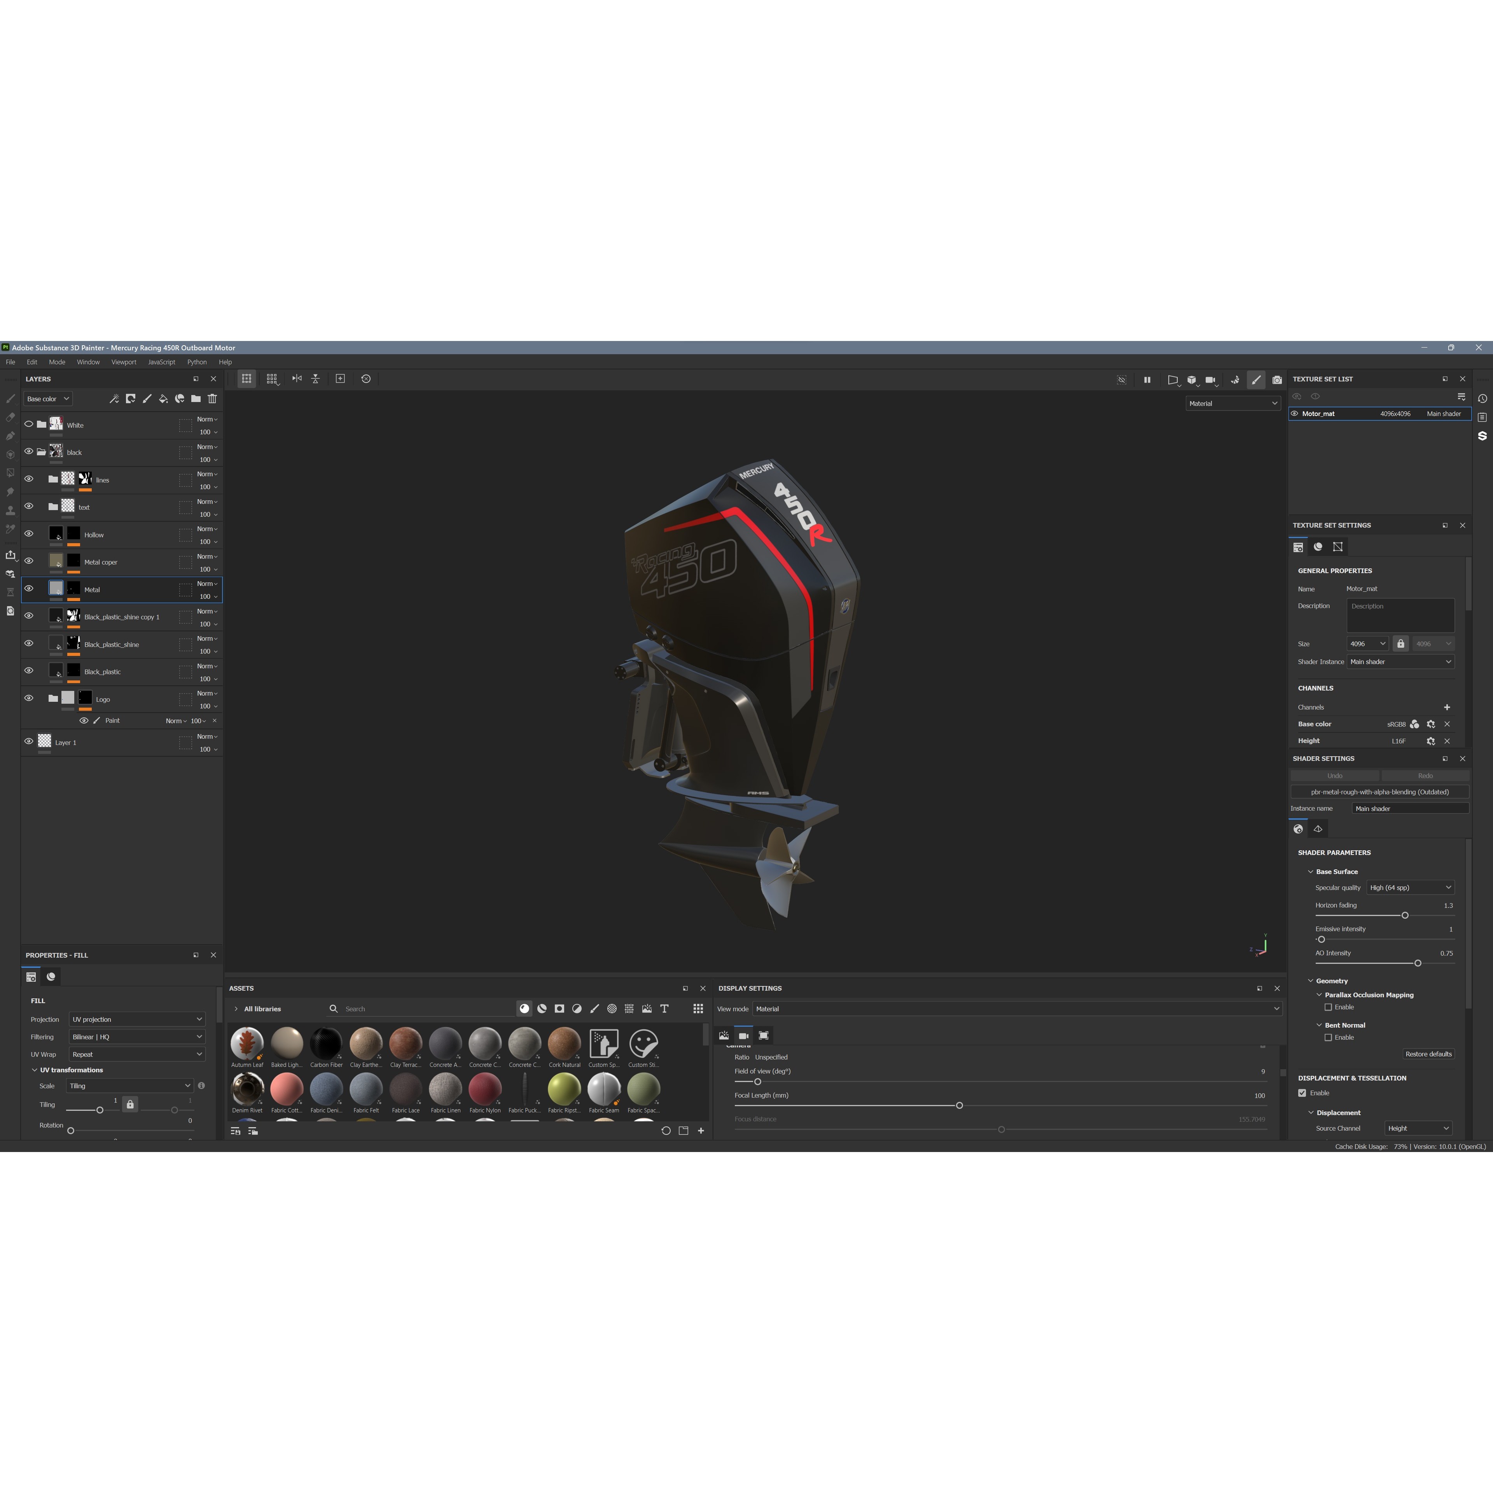Open the Window menu
Image resolution: width=1493 pixels, height=1493 pixels.
click(x=88, y=362)
